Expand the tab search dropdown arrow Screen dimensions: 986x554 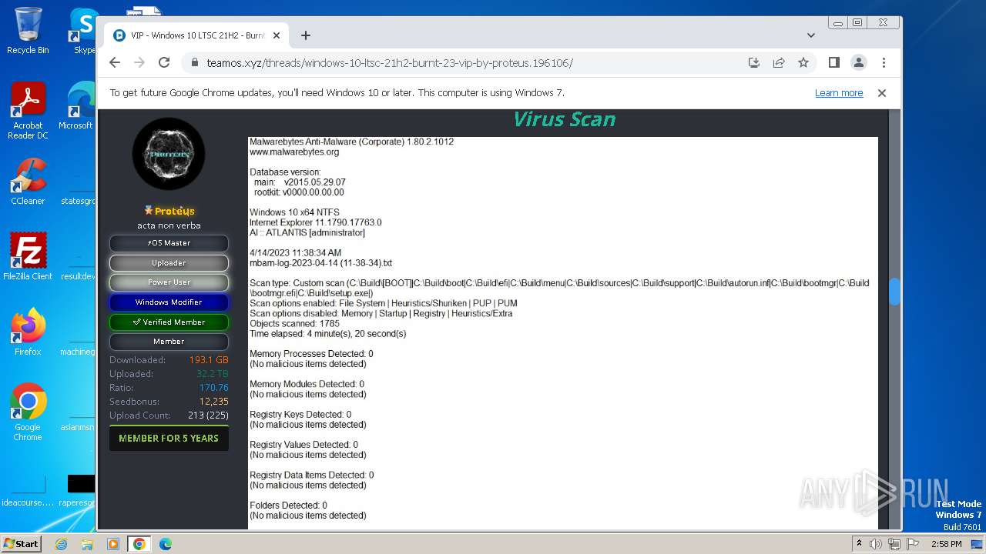(810, 35)
